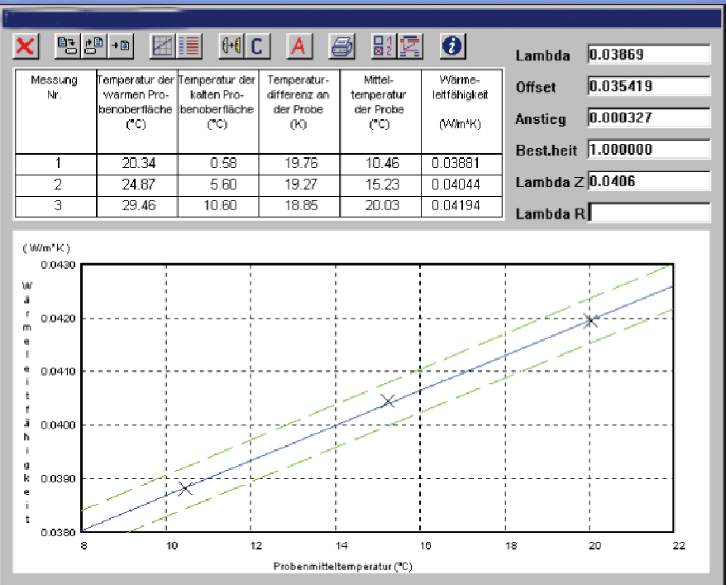Show the line graph view icon
This screenshot has width=726, height=585.
point(162,46)
